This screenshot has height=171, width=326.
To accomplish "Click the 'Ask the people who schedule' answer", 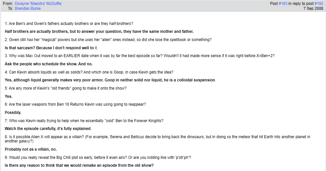I will pyautogui.click(x=49, y=64).
